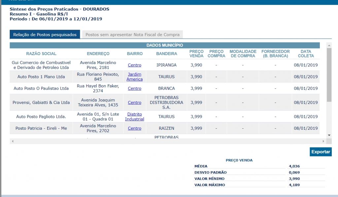The height and width of the screenshot is (197, 338).
Task: Click the address Avenida Marcelino Pires, 2181
Action: (x=98, y=65)
